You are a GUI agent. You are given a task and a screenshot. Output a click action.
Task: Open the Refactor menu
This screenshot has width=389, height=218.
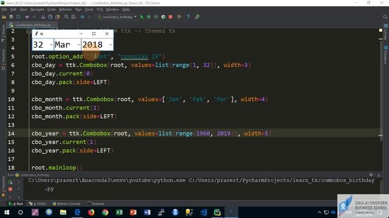(65, 10)
